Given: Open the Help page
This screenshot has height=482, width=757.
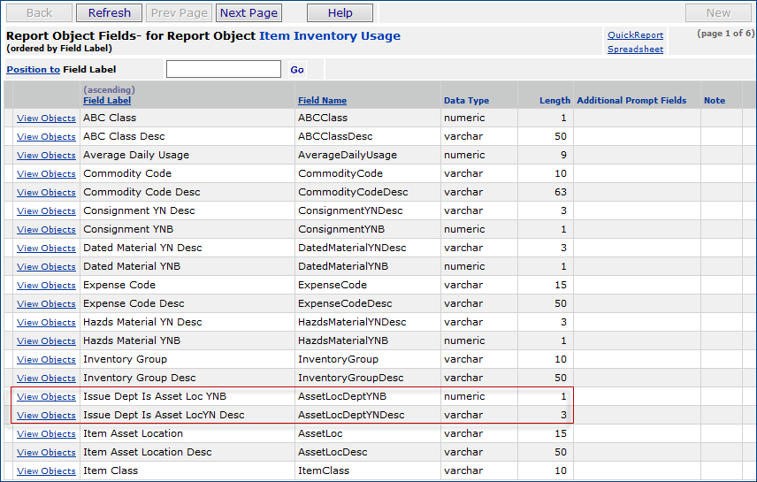Looking at the screenshot, I should point(340,12).
